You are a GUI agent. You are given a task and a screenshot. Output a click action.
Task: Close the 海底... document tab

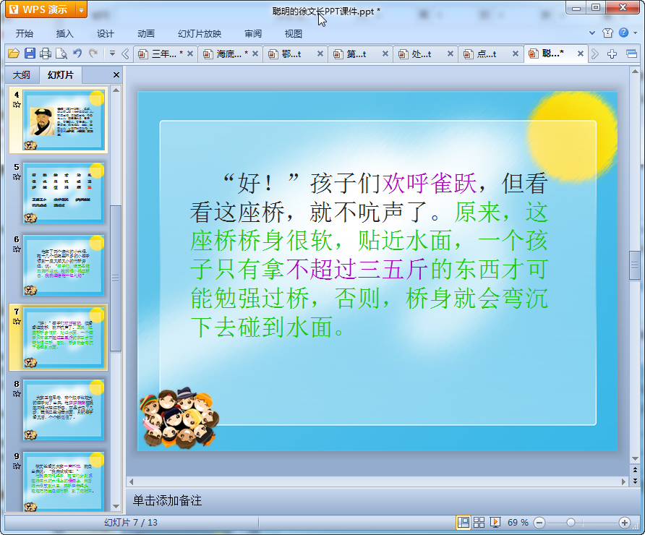tap(255, 54)
